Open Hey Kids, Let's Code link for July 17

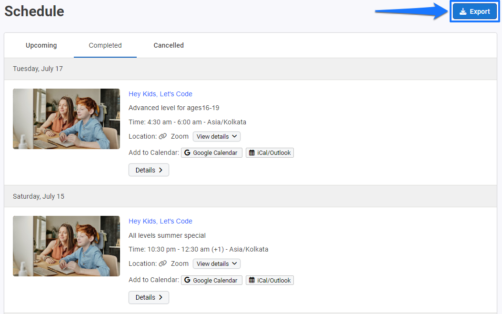(x=161, y=94)
